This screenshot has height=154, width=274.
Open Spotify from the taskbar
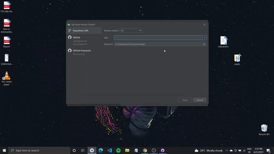point(118,150)
